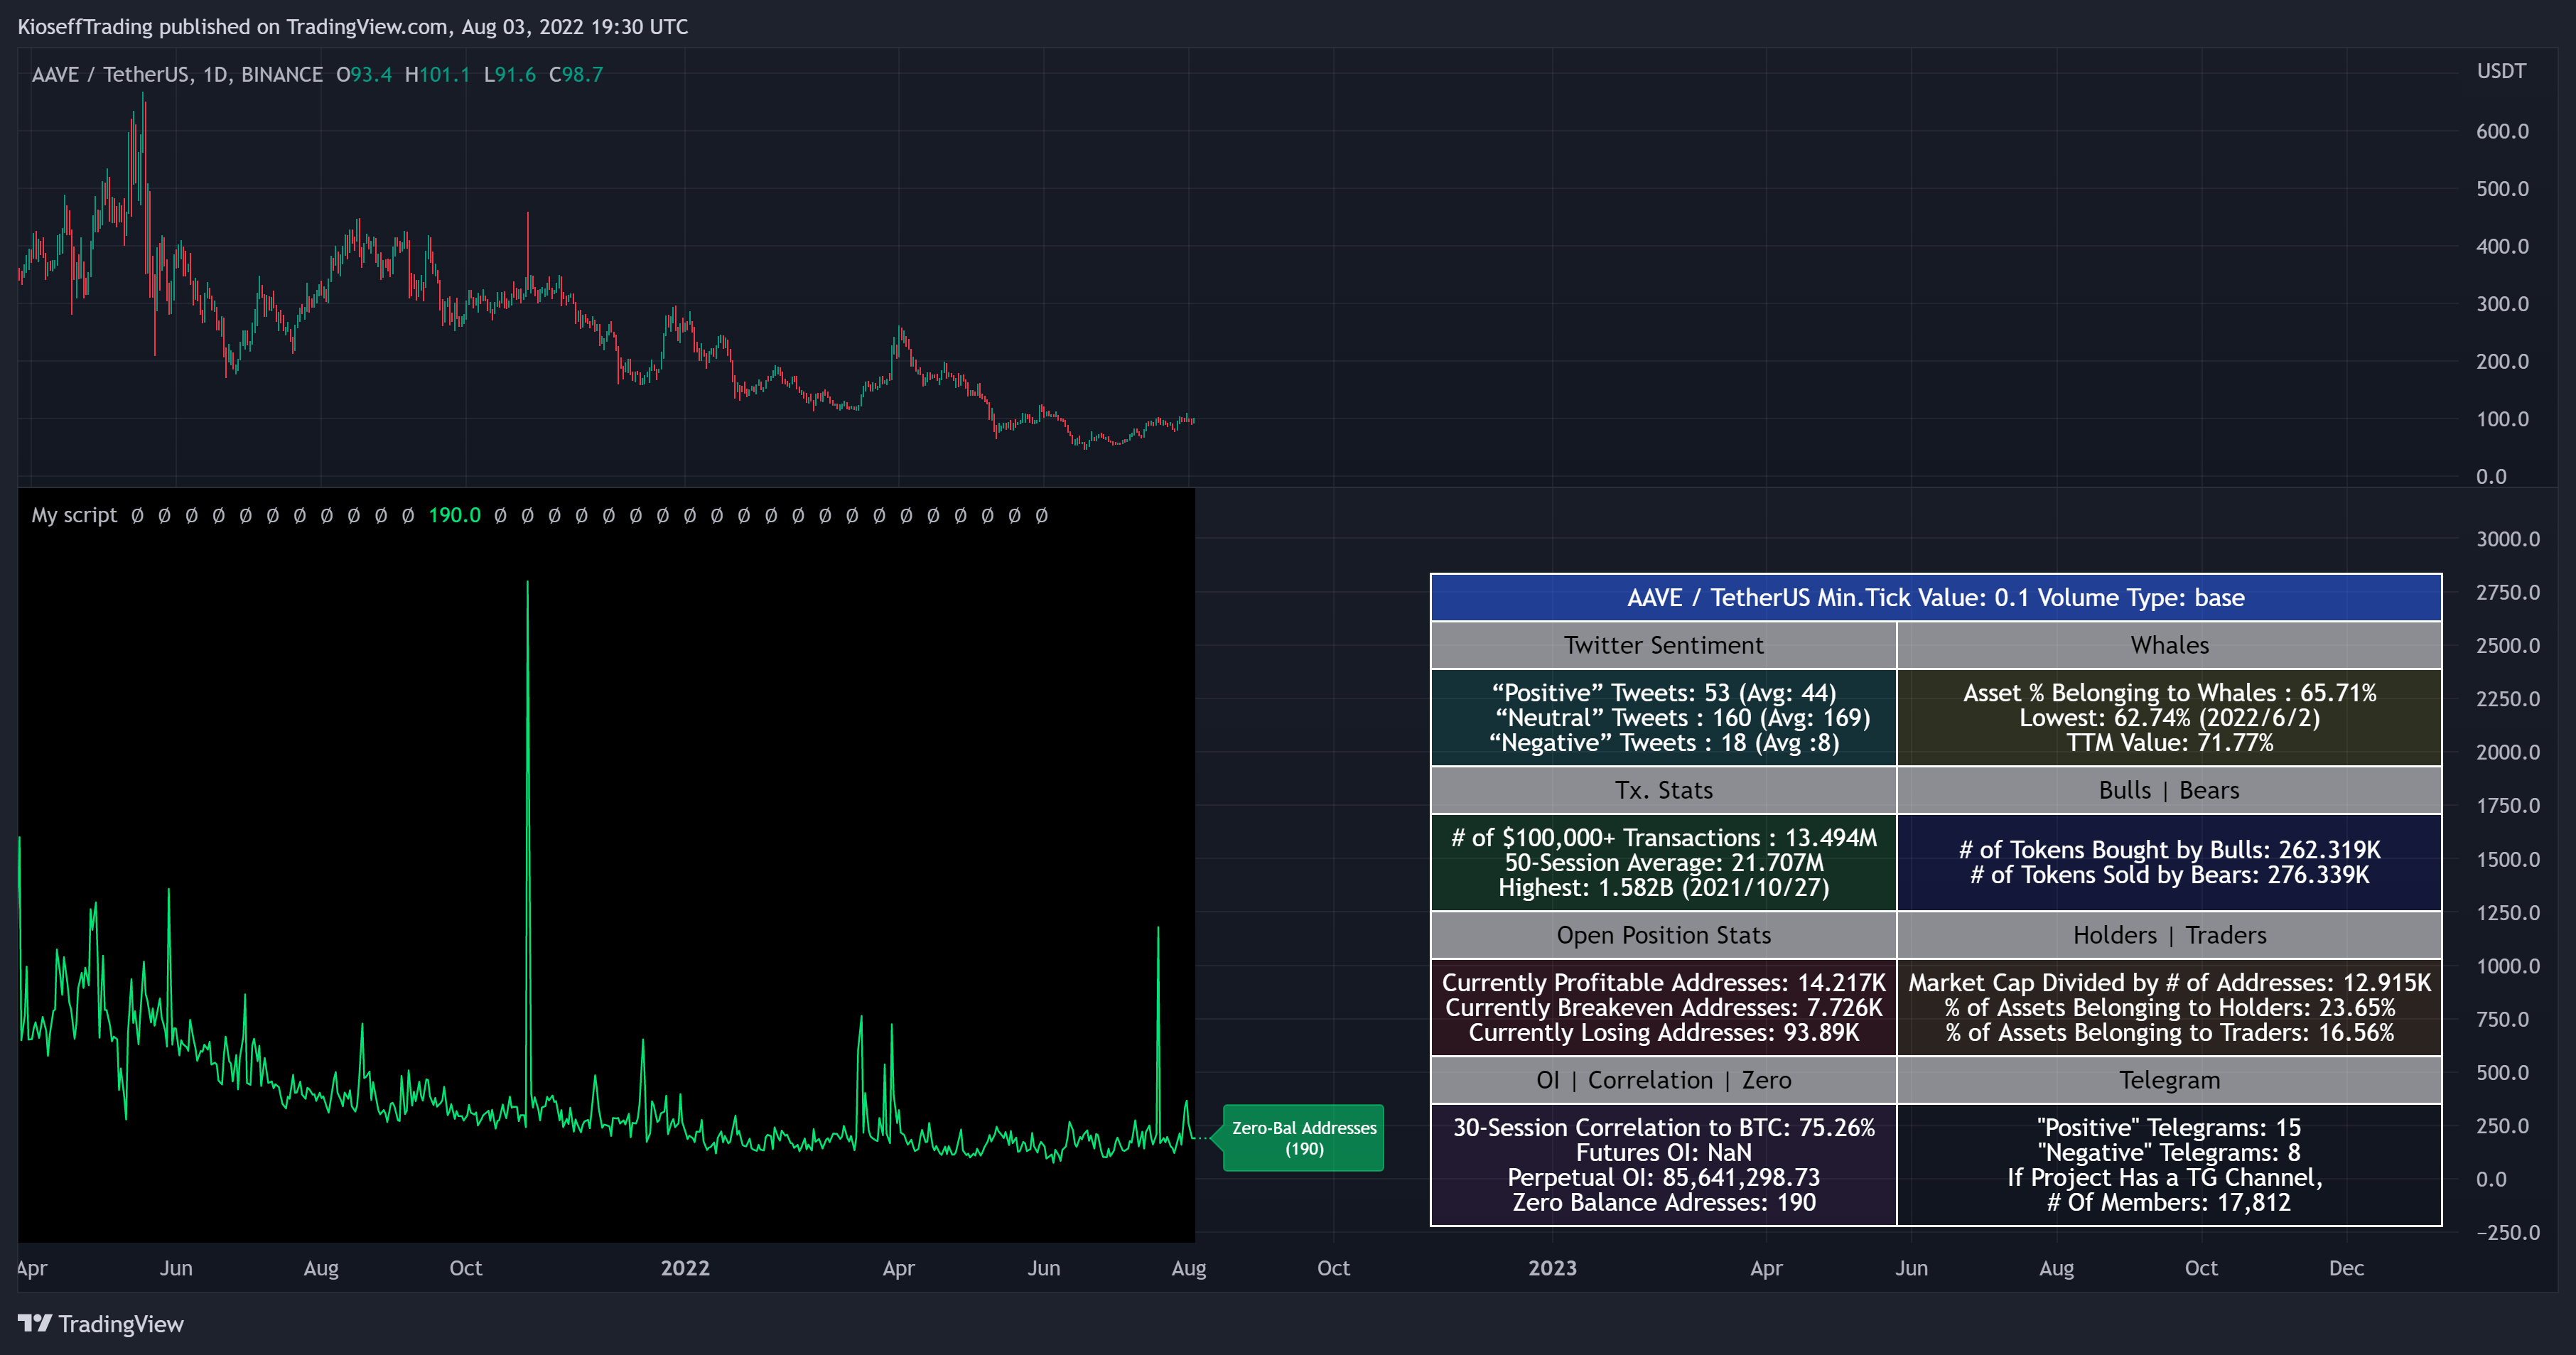Image resolution: width=2576 pixels, height=1355 pixels.
Task: Click the Lowest: 62.74% (2022/6/2) line
Action: click(x=2170, y=718)
